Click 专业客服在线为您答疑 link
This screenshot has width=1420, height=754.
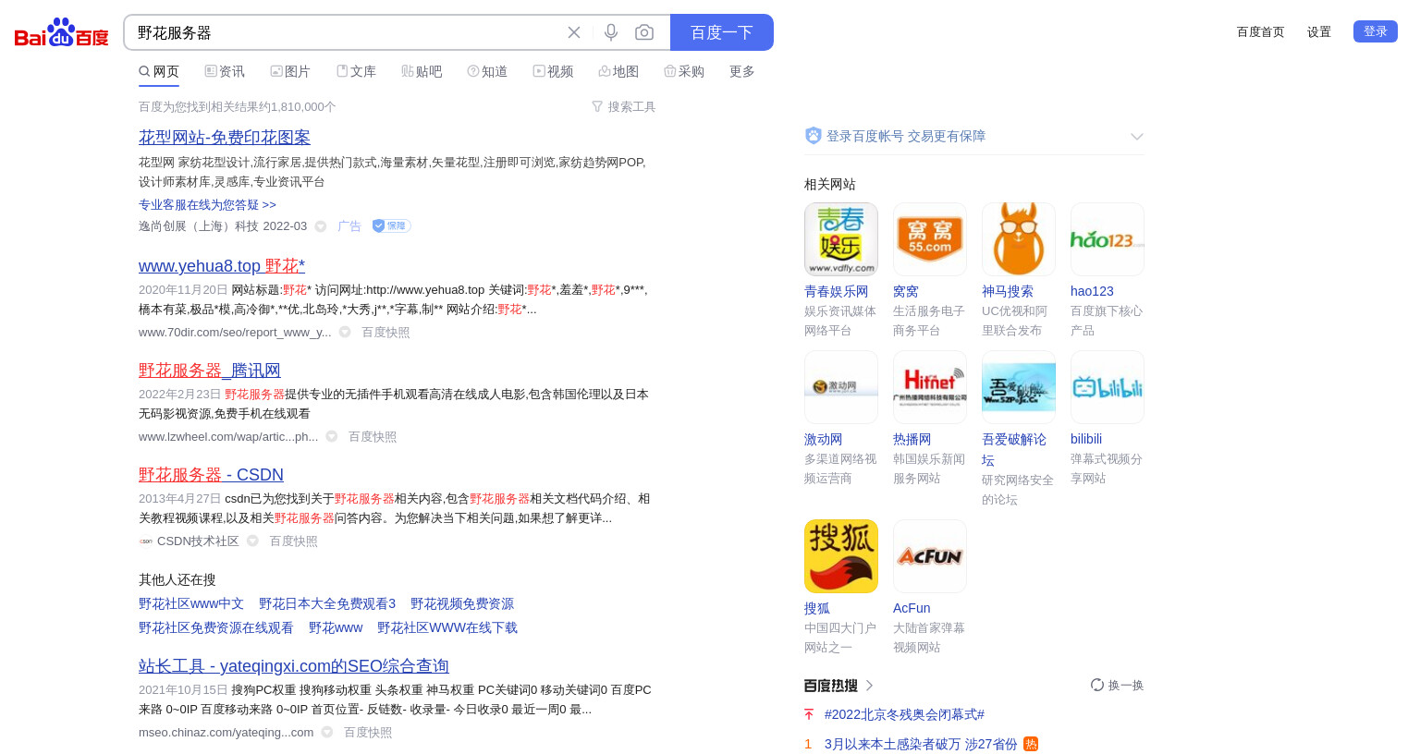(x=207, y=204)
